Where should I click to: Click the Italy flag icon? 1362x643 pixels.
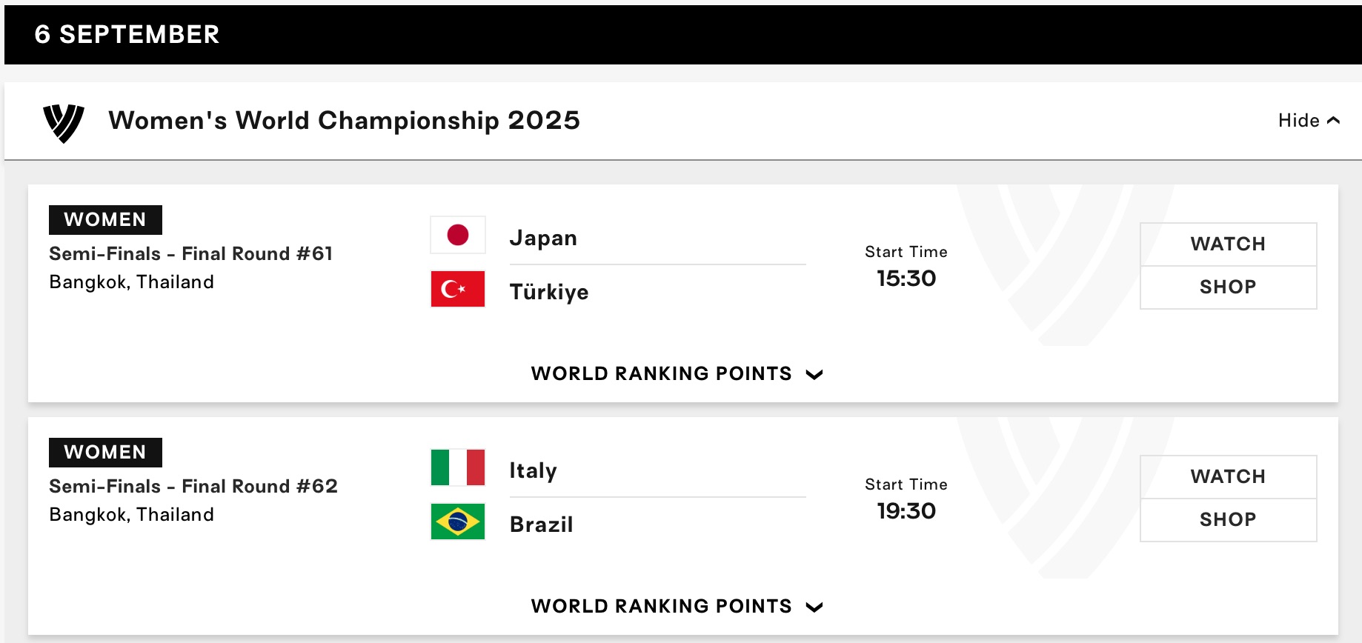click(x=458, y=467)
